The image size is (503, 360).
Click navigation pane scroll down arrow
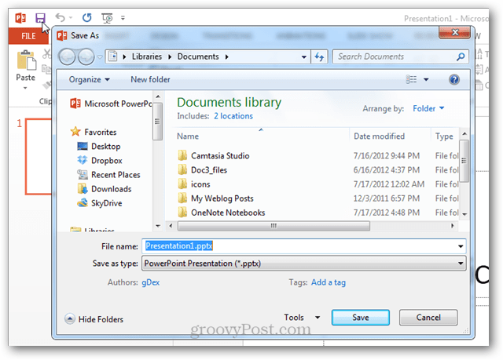click(x=158, y=226)
